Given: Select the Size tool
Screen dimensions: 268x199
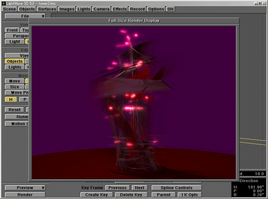Looking at the screenshot, I should pyautogui.click(x=14, y=87).
